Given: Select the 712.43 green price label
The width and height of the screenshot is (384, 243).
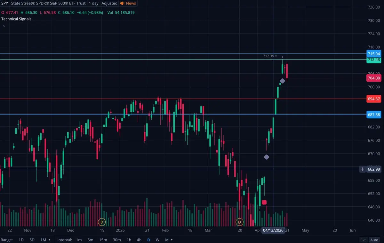Looking at the screenshot, I should point(374,60).
